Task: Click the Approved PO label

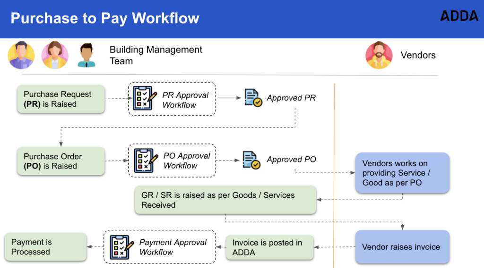Action: (x=291, y=160)
